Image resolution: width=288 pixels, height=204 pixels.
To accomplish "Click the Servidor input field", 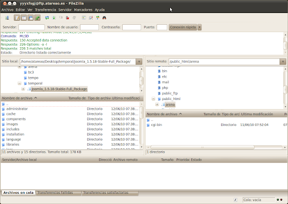I will 31,27.
